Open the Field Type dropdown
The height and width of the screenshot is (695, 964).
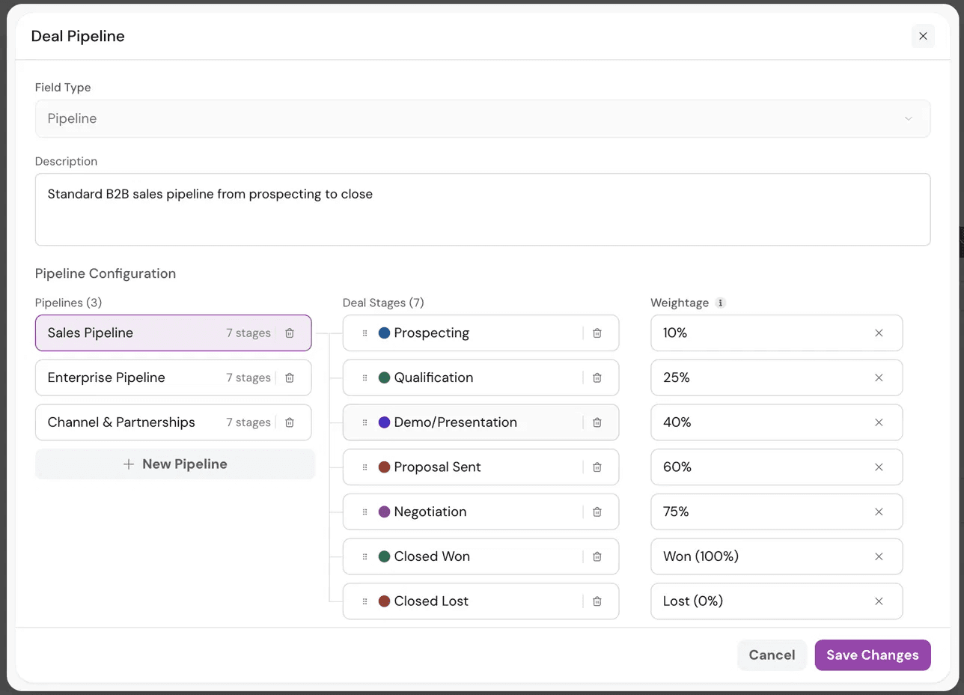pos(483,118)
